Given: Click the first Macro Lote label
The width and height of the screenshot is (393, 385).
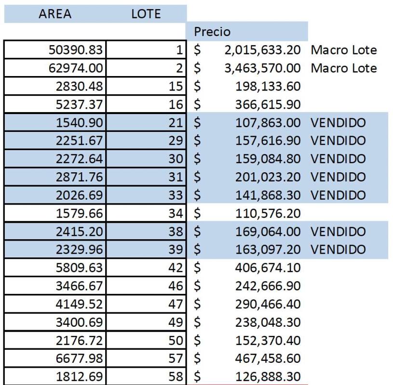Looking at the screenshot, I should 344,50.
